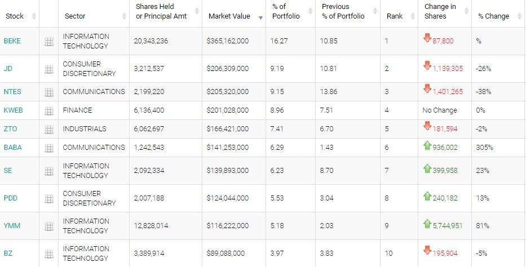
Task: Open the table icon in the YMM row
Action: click(48, 226)
